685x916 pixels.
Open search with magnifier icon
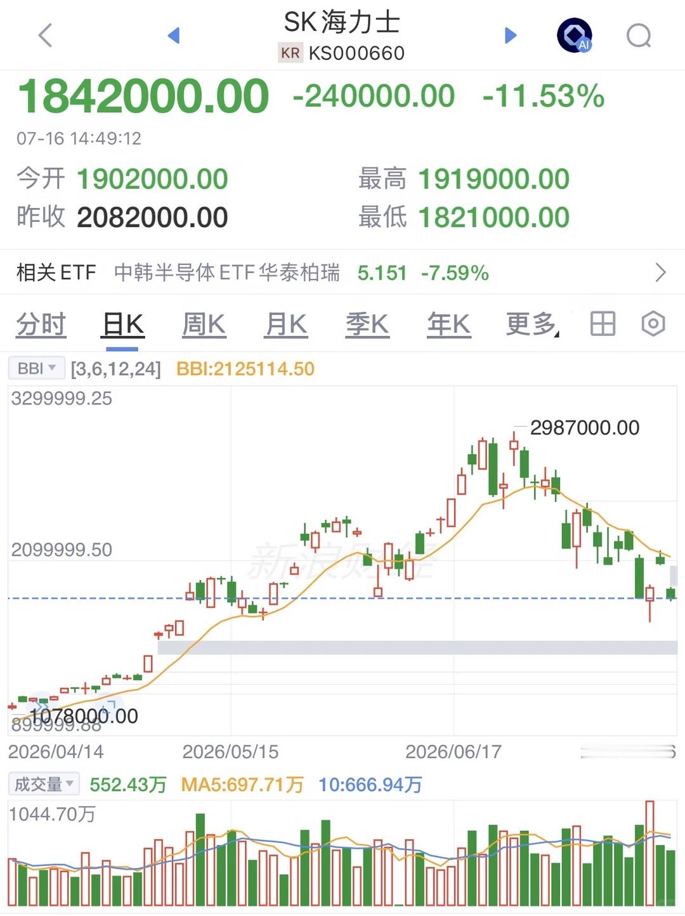639,35
